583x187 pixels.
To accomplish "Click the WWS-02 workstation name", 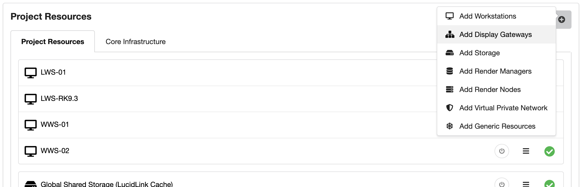I will click(x=55, y=151).
